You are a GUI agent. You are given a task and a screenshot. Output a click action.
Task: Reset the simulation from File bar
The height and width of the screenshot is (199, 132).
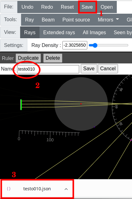click(x=67, y=7)
